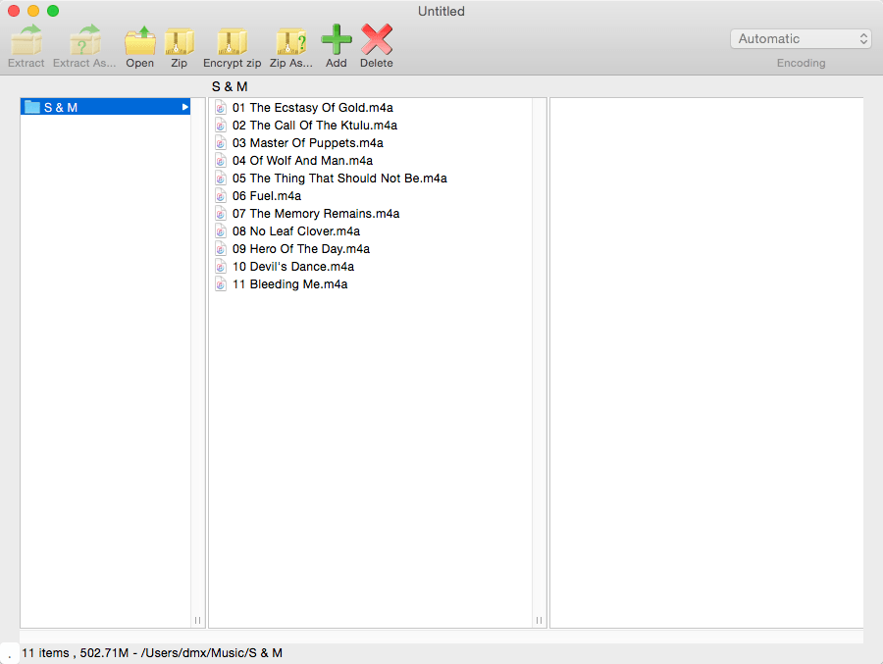The height and width of the screenshot is (664, 883).
Task: Open an archive with the Open icon
Action: click(139, 40)
